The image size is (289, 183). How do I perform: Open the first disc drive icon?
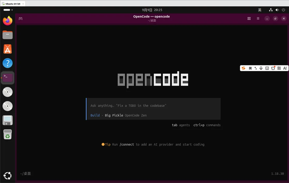(8, 92)
